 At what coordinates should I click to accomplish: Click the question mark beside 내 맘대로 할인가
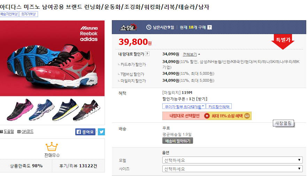pos(147,54)
